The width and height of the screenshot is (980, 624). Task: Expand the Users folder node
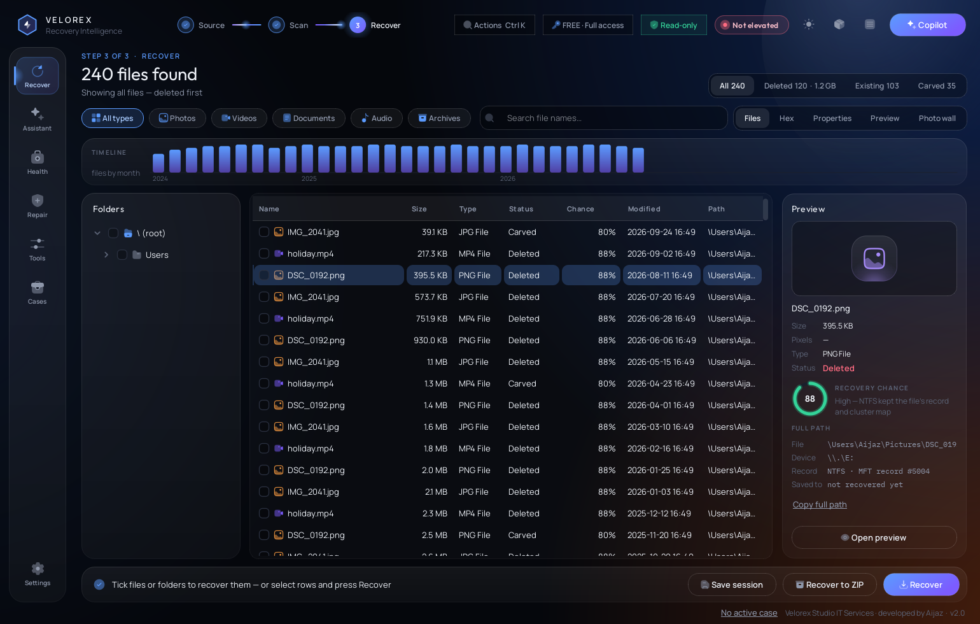click(106, 255)
